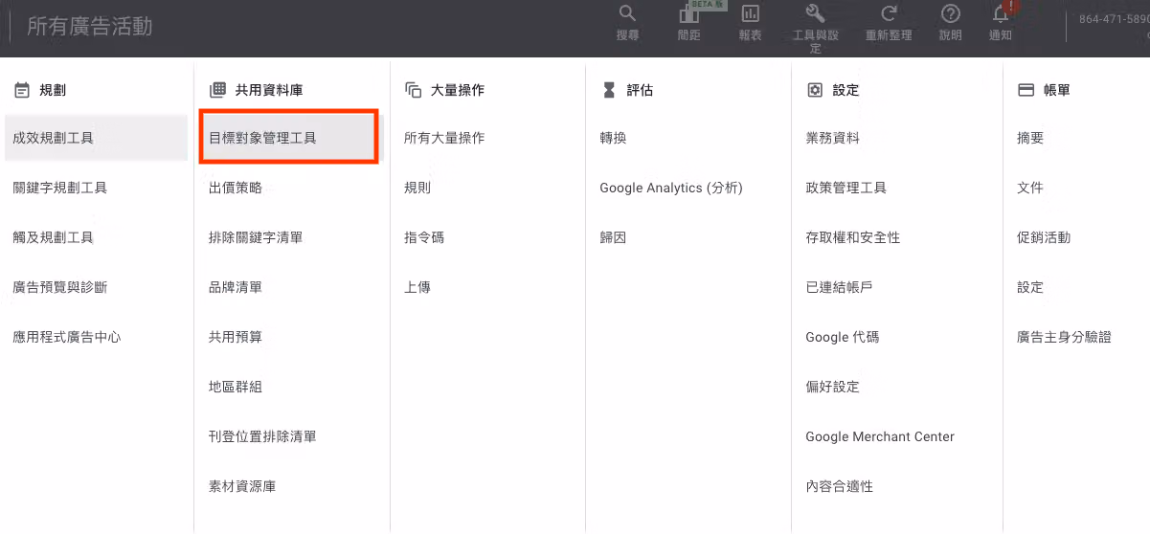1150x534 pixels.
Task: Click the account number 864-471-589
Action: click(1114, 19)
